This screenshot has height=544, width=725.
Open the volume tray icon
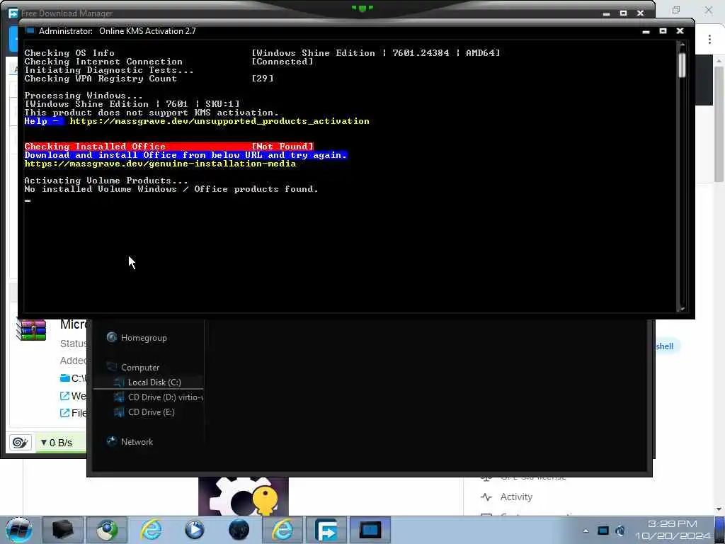tap(620, 531)
